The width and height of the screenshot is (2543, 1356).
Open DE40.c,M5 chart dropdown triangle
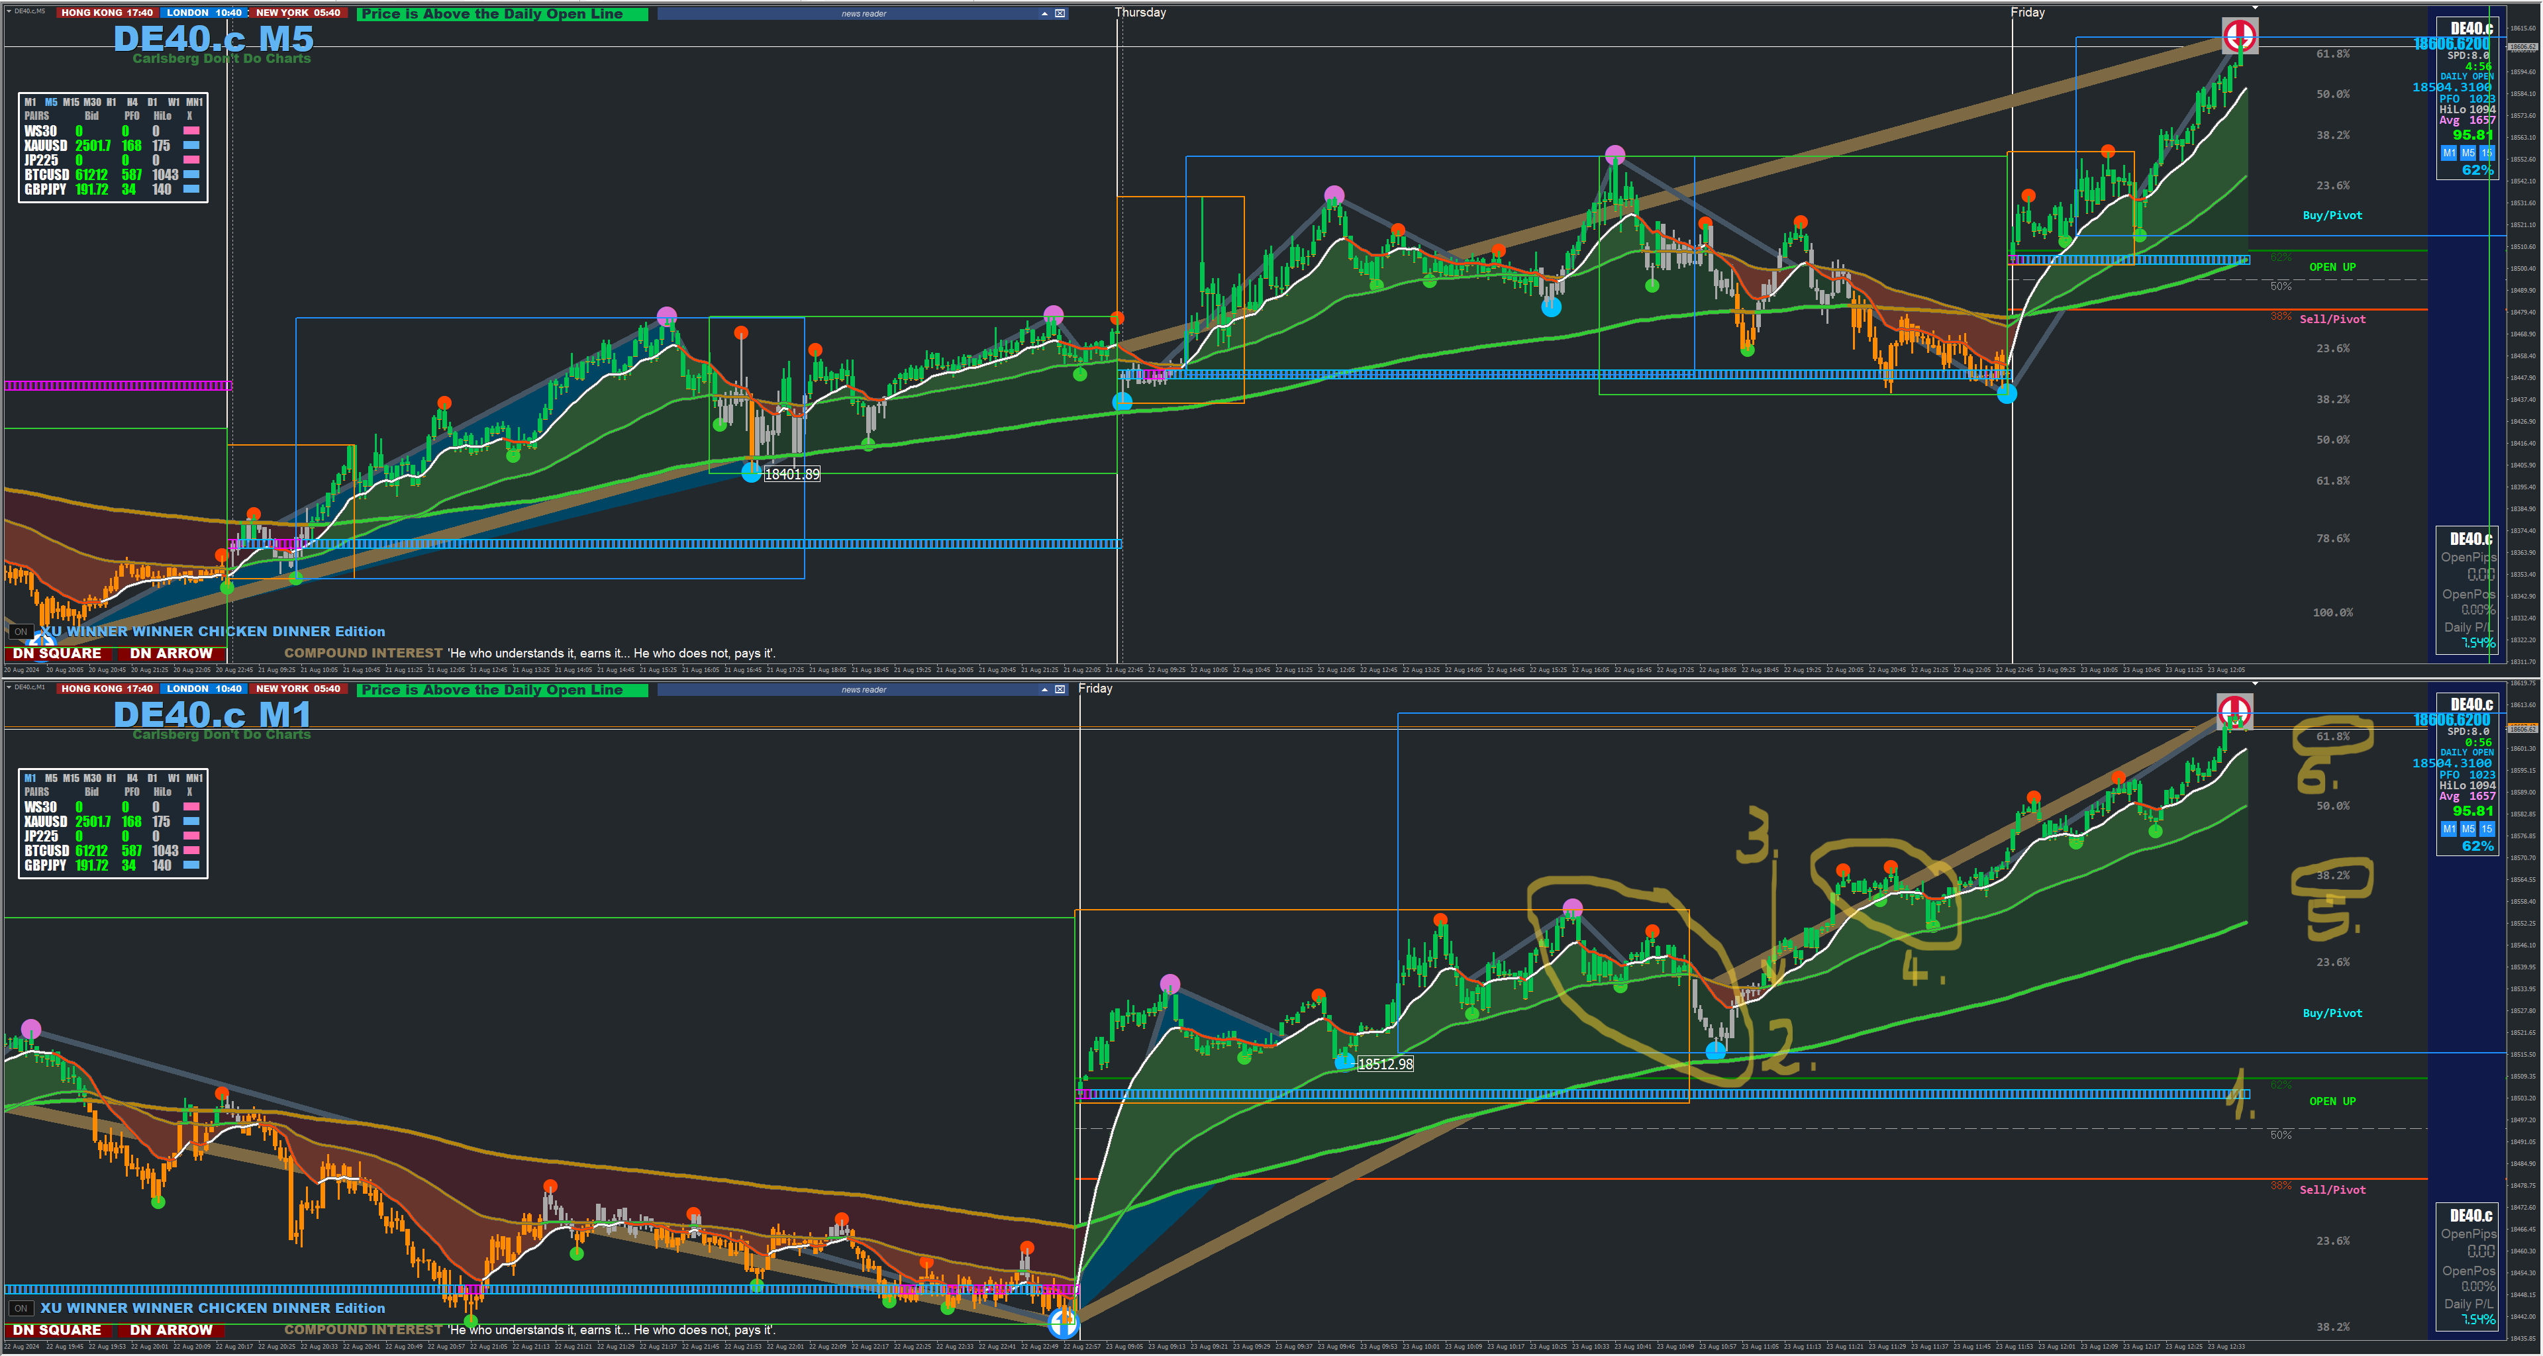(9, 11)
